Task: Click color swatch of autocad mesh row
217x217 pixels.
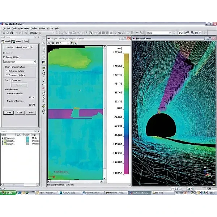Action: tap(27, 138)
